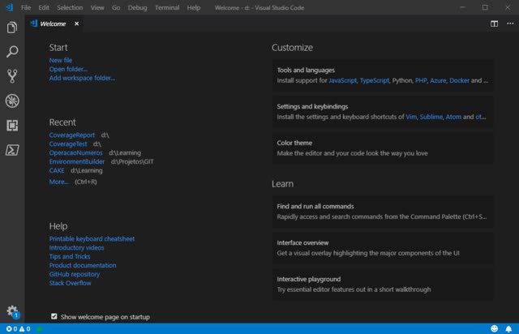This screenshot has width=519, height=334.
Task: Click the New file link
Action: (x=61, y=60)
